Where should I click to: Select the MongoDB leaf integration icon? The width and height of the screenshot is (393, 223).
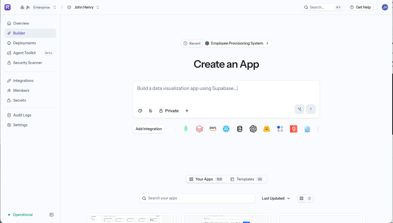point(186,129)
